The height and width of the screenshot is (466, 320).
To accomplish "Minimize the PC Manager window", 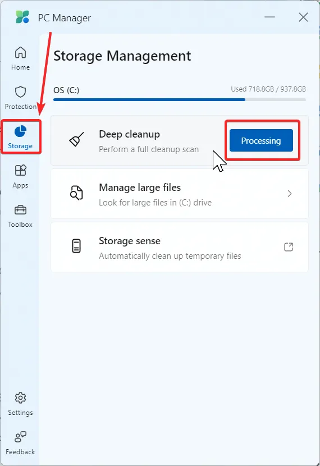I will tap(270, 17).
